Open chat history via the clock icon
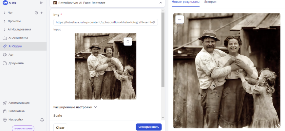The width and height of the screenshot is (285, 131). point(36,13)
